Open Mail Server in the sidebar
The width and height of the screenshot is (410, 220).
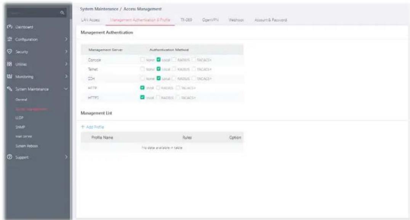click(24, 136)
